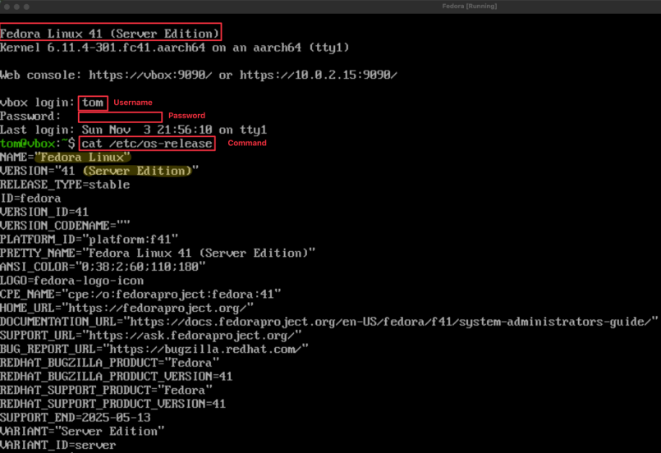Select the VARIANT_ID=server line

(x=57, y=445)
